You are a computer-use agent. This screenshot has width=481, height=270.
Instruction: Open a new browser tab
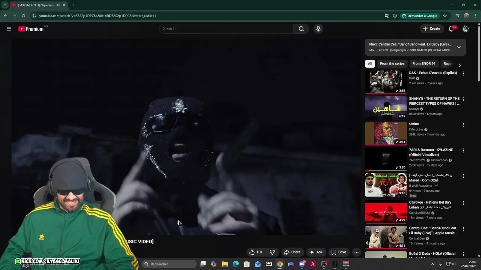pyautogui.click(x=73, y=5)
